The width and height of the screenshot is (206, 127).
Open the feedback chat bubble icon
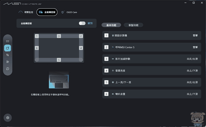[8, 69]
